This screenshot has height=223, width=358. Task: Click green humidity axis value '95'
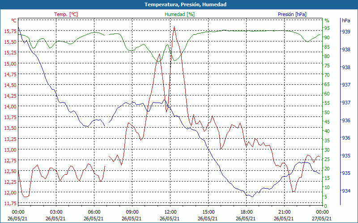click(x=327, y=28)
